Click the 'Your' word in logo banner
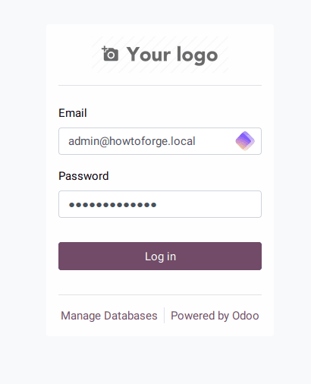The image size is (311, 384). 149,54
